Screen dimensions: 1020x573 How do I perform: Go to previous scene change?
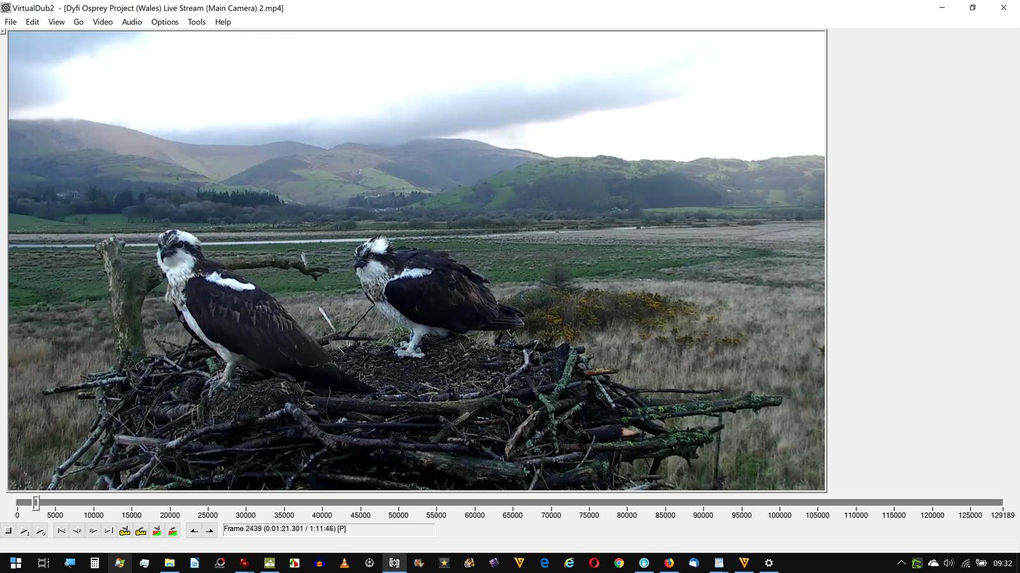click(157, 530)
